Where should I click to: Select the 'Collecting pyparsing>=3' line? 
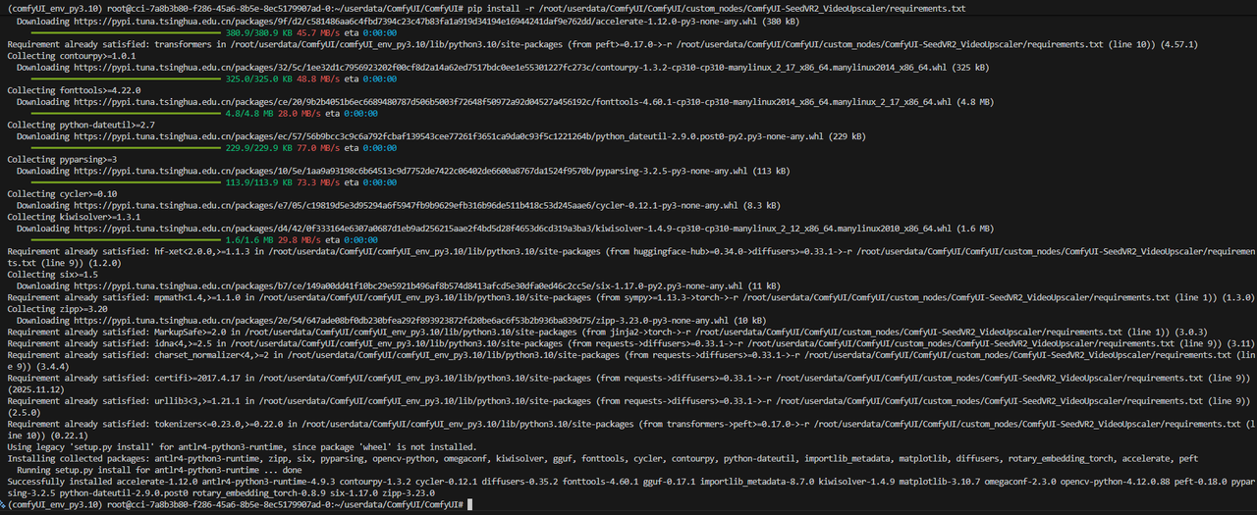pyautogui.click(x=62, y=160)
